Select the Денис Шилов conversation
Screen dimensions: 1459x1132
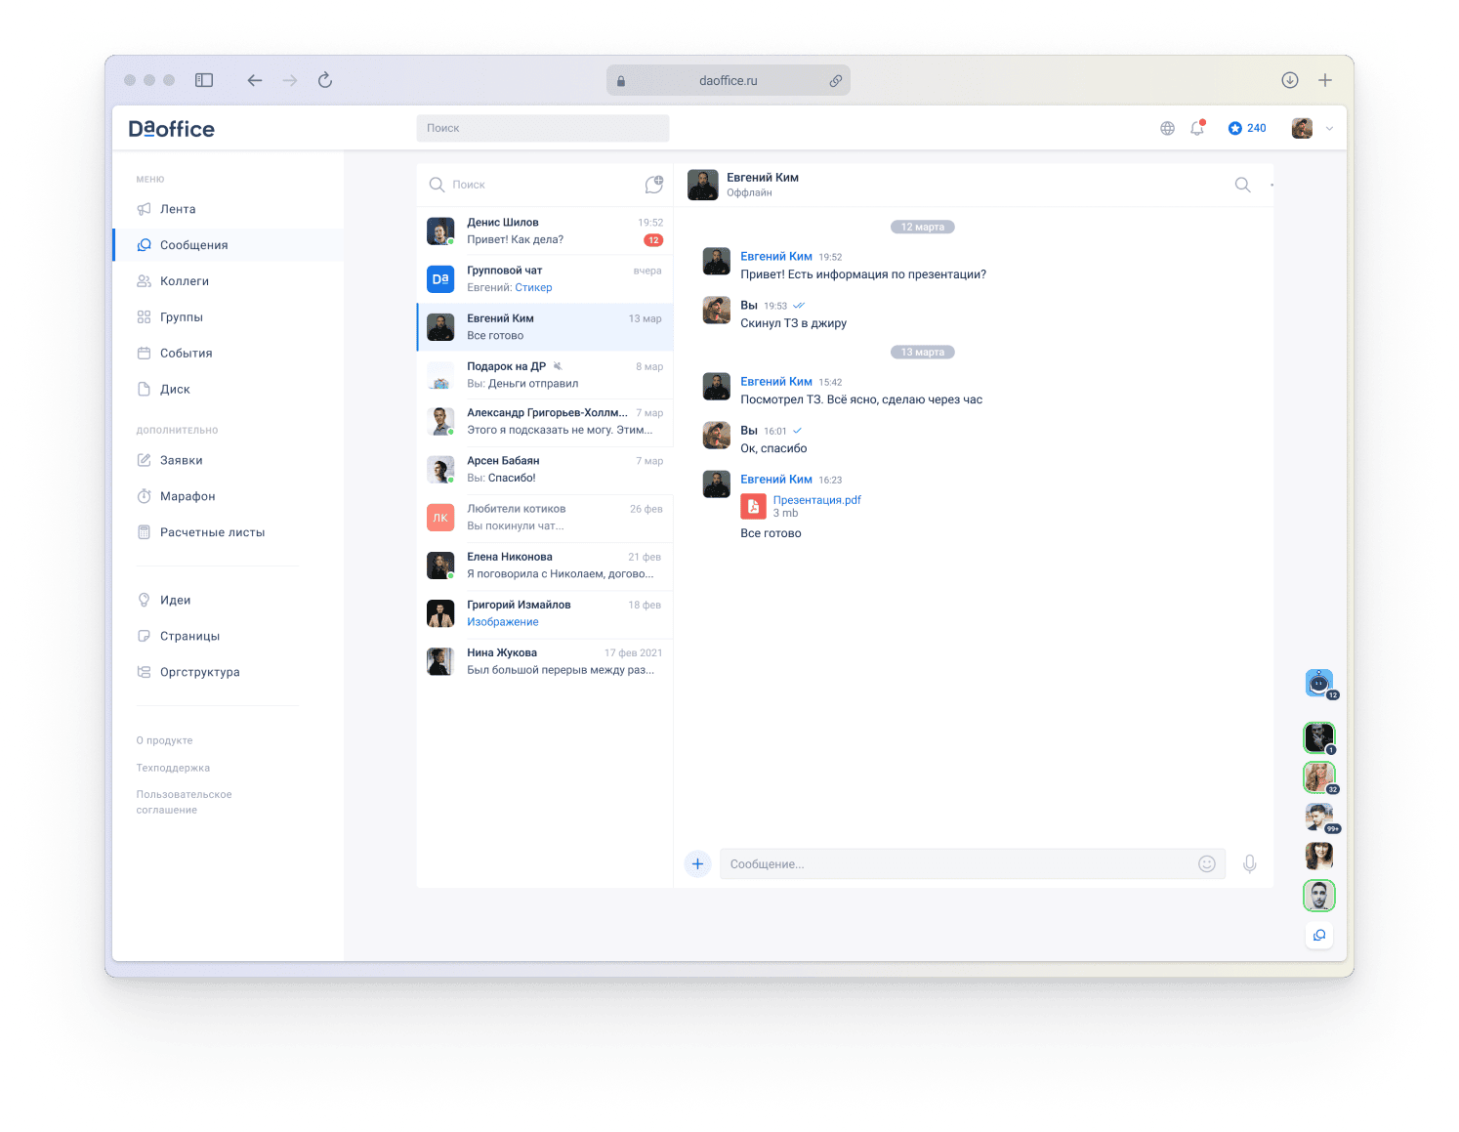pyautogui.click(x=545, y=231)
